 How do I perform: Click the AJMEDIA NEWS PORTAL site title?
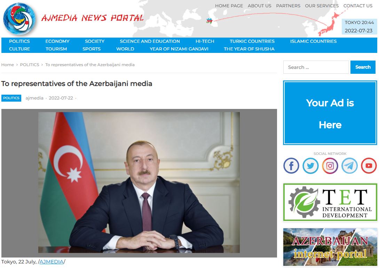[x=93, y=18]
